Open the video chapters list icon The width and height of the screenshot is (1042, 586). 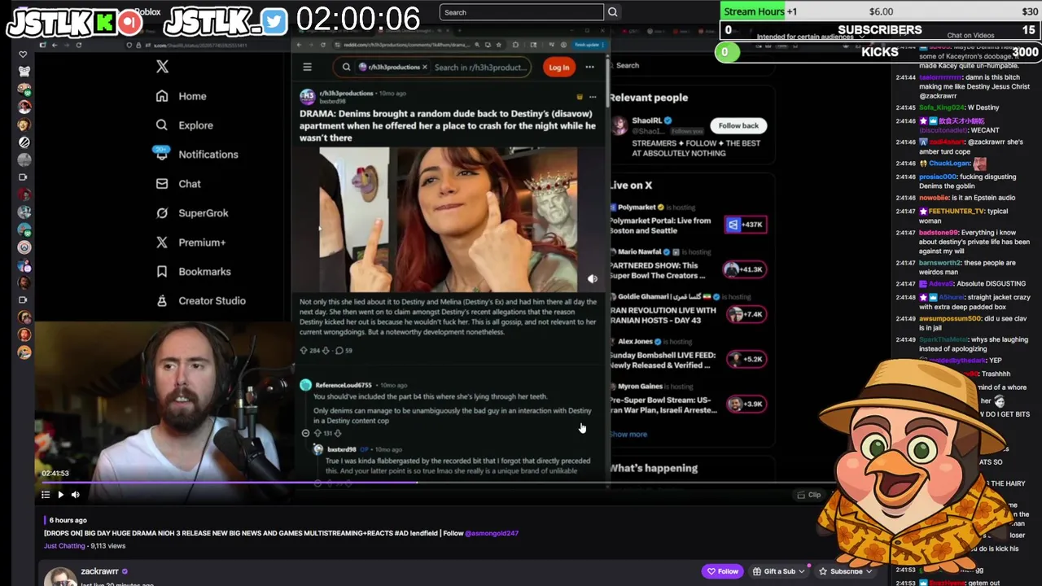click(46, 495)
